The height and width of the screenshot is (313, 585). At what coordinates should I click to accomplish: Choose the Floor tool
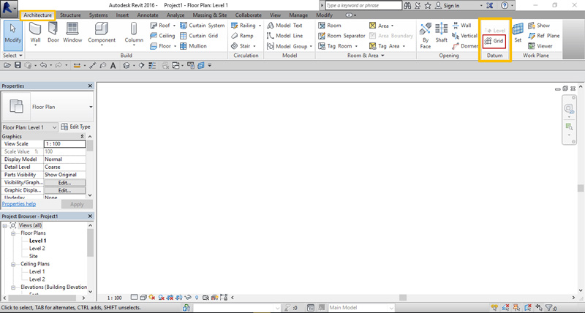coord(162,46)
